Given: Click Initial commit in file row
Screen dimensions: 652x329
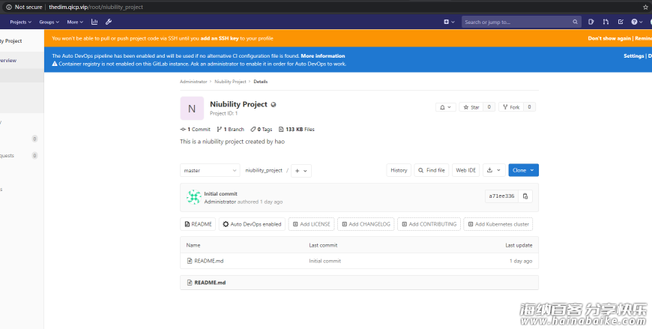Looking at the screenshot, I should pos(325,262).
